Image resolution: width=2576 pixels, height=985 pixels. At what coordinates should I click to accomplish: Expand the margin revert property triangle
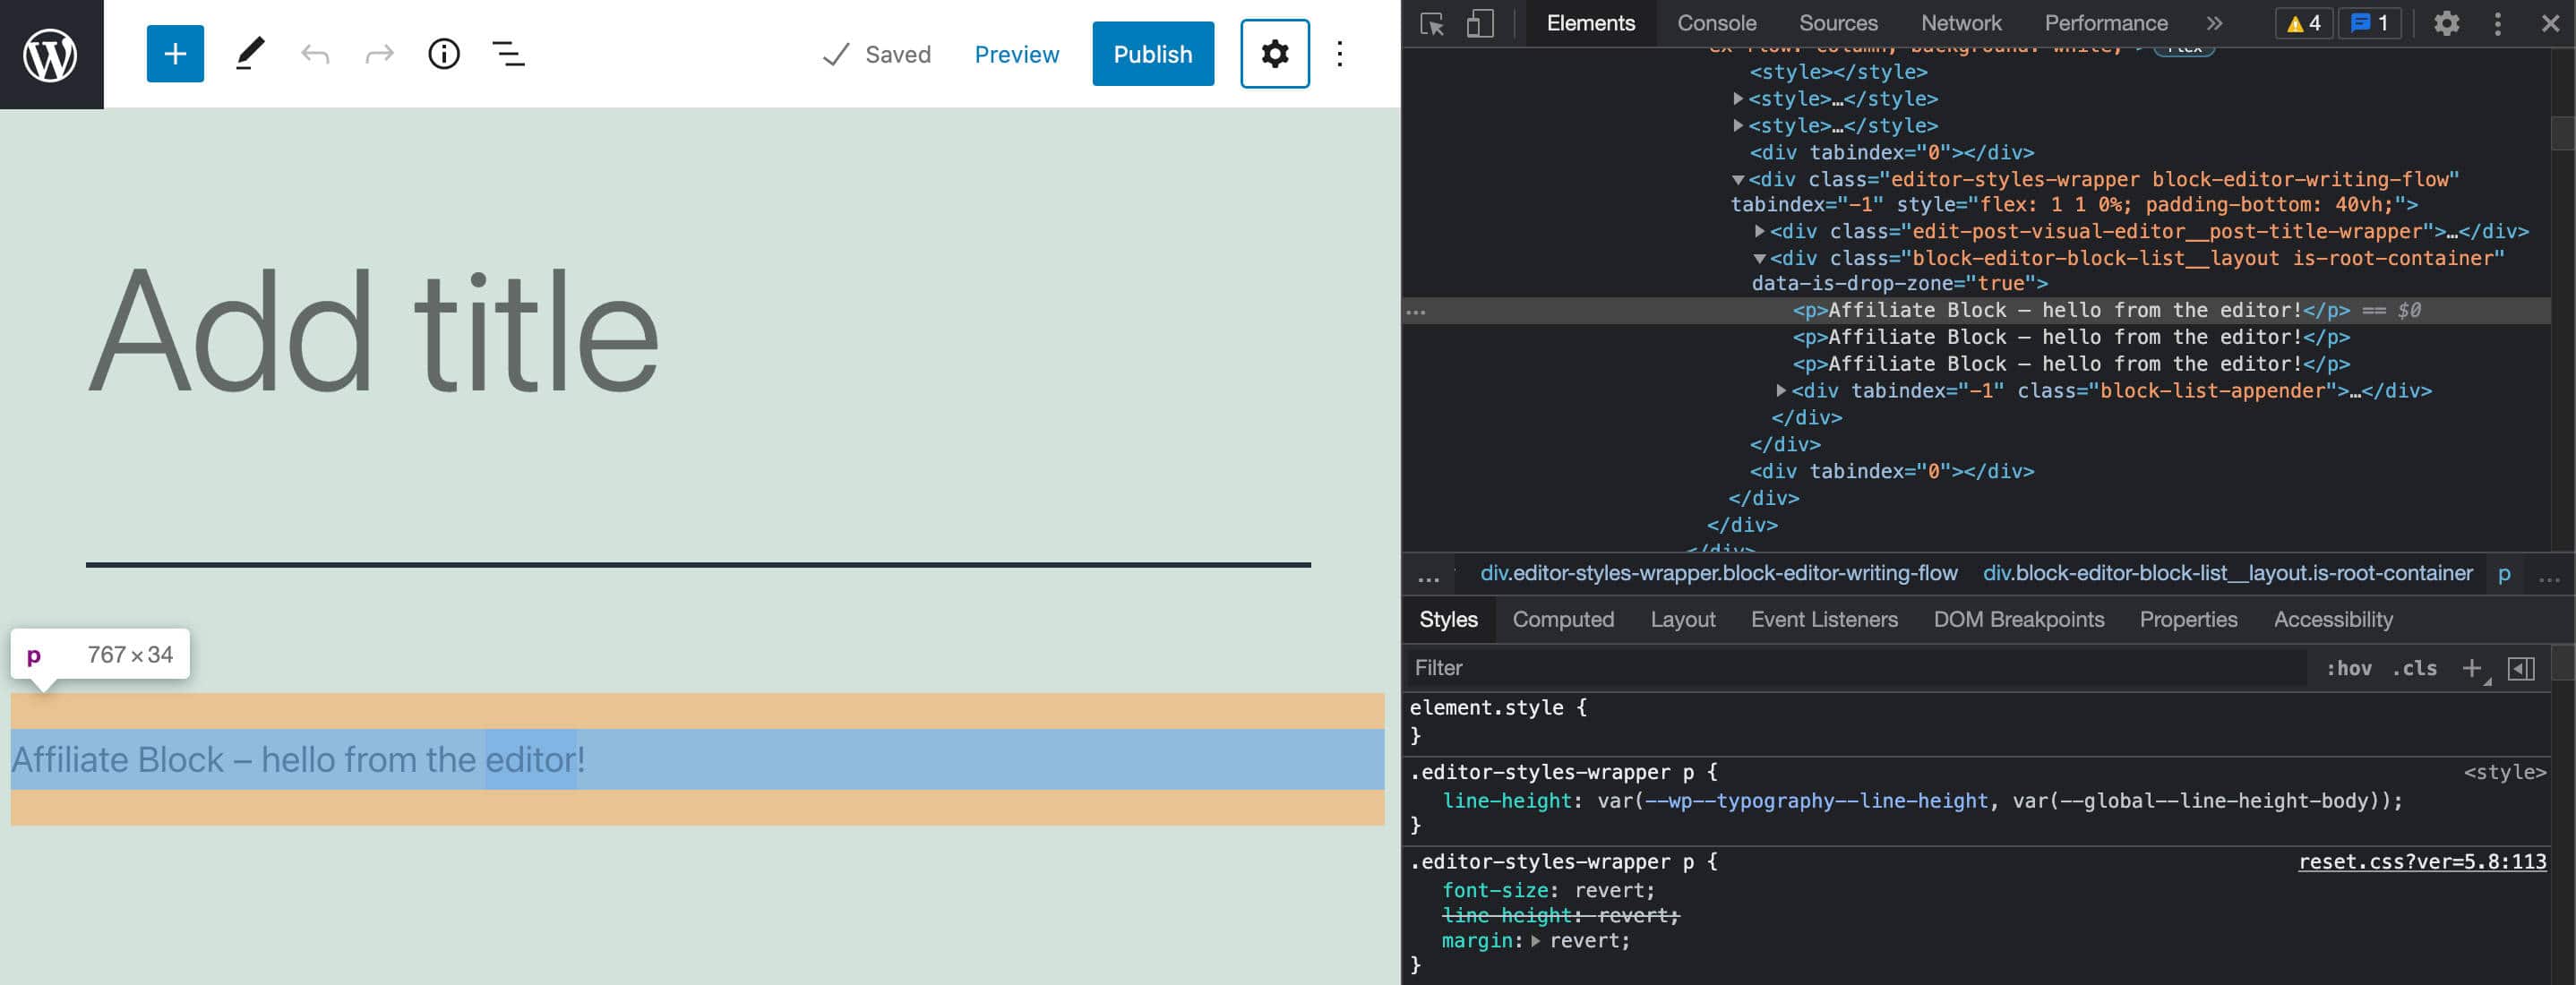[1536, 941]
